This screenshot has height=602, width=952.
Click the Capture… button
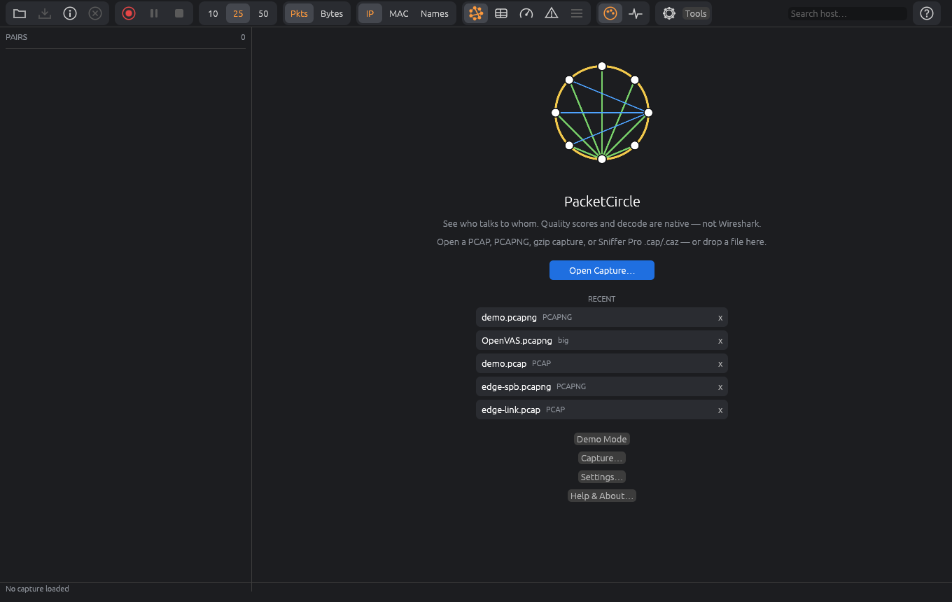pos(602,458)
